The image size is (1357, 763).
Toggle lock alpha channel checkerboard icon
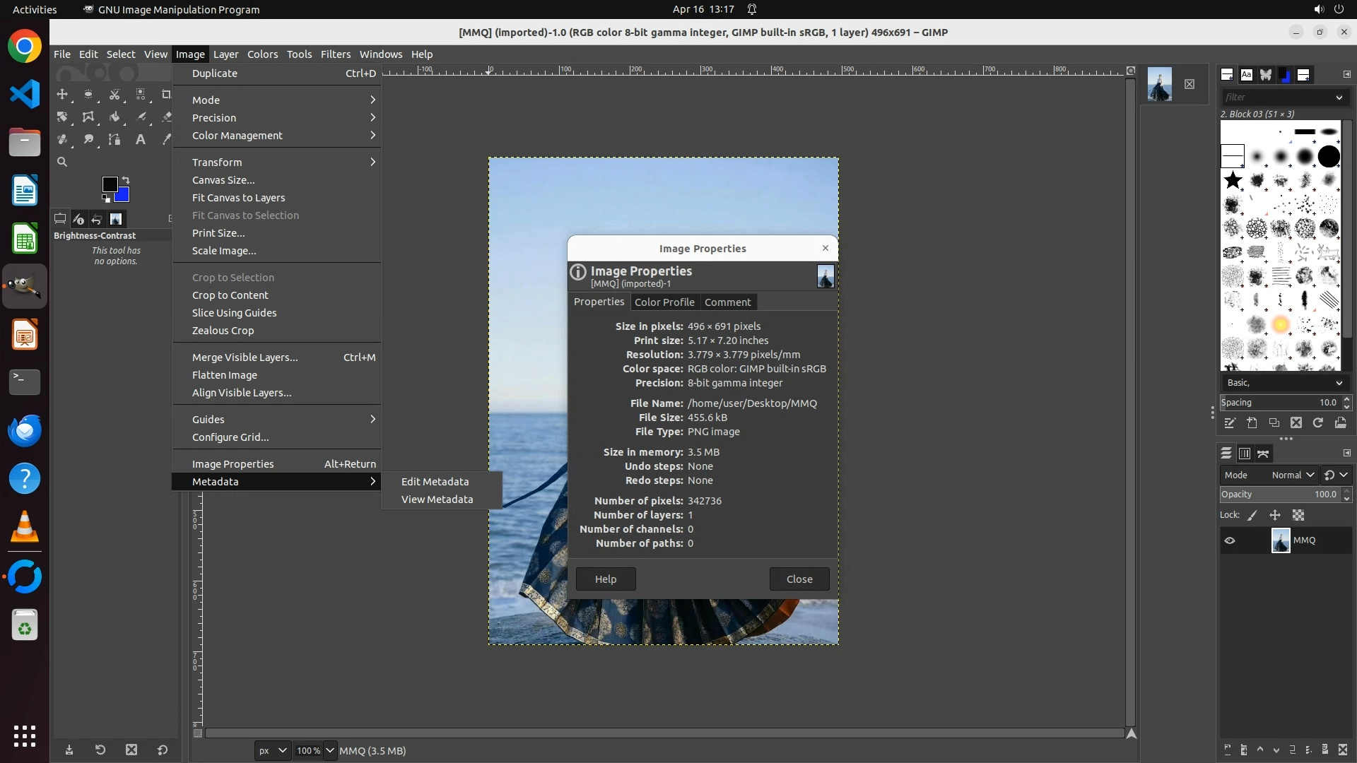coord(1298,515)
